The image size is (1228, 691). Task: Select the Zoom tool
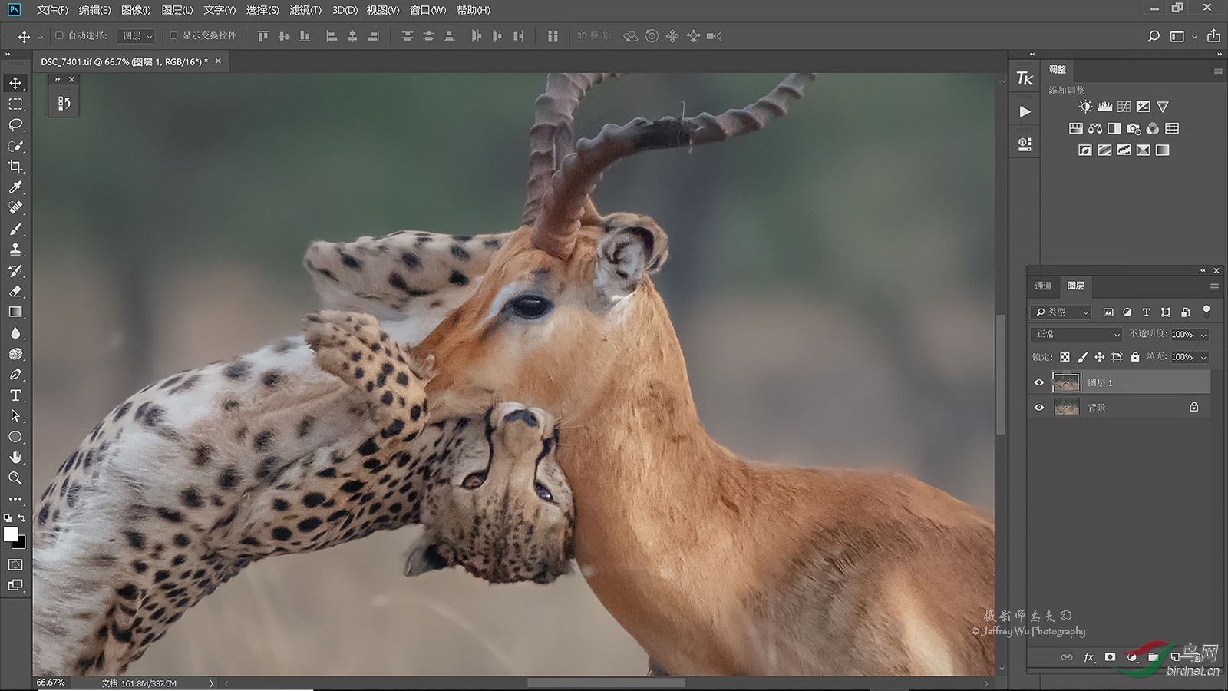15,478
